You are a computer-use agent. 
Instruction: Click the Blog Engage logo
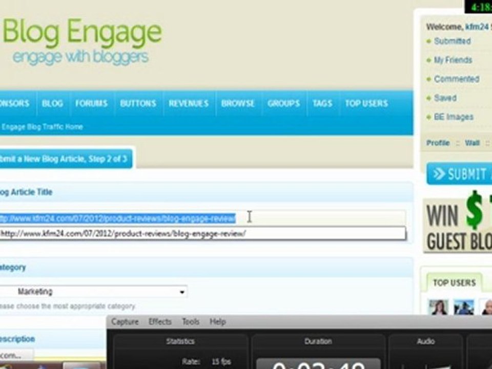[x=82, y=41]
